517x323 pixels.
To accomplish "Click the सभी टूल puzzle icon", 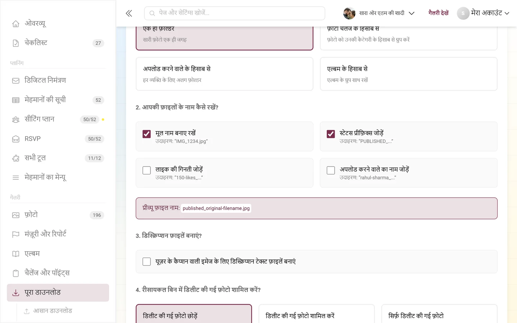I will 16,158.
